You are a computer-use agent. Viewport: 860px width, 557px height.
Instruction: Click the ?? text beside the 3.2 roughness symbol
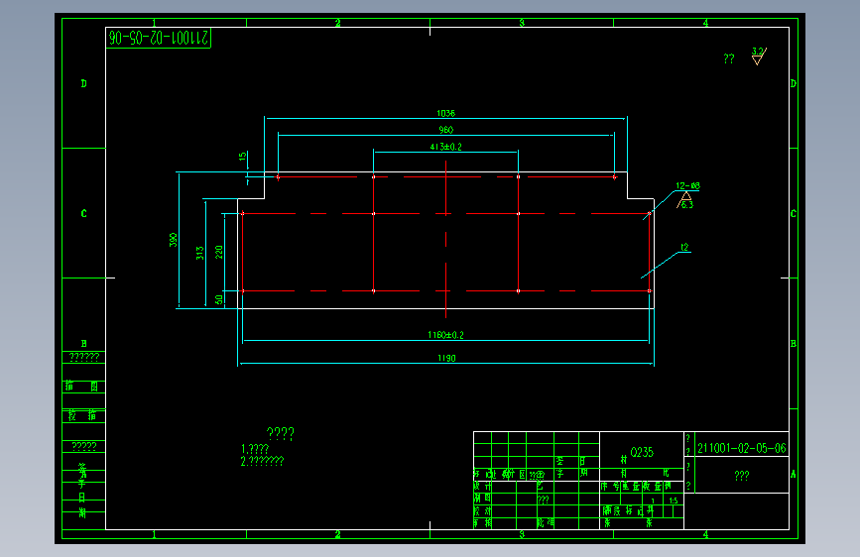pos(729,58)
